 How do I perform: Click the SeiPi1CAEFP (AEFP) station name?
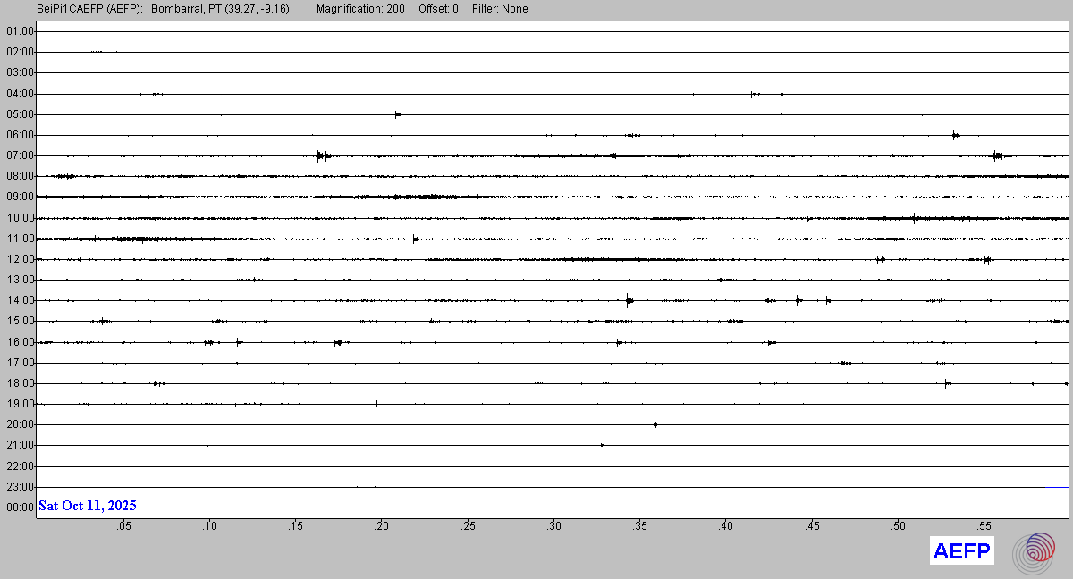(90, 9)
